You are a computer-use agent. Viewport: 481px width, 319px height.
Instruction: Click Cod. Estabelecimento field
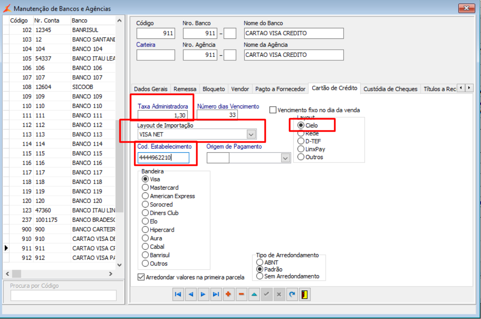163,158
